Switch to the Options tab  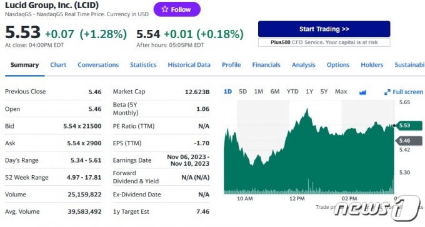click(338, 65)
